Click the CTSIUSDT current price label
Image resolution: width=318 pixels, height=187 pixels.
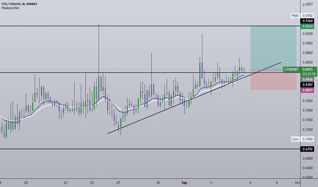(291, 70)
